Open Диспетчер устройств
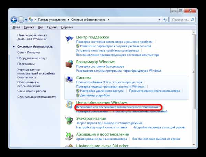The width and height of the screenshot is (206, 157). (95, 95)
